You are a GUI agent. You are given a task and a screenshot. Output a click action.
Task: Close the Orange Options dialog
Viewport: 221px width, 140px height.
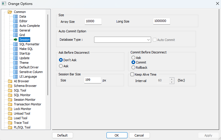point(217,3)
